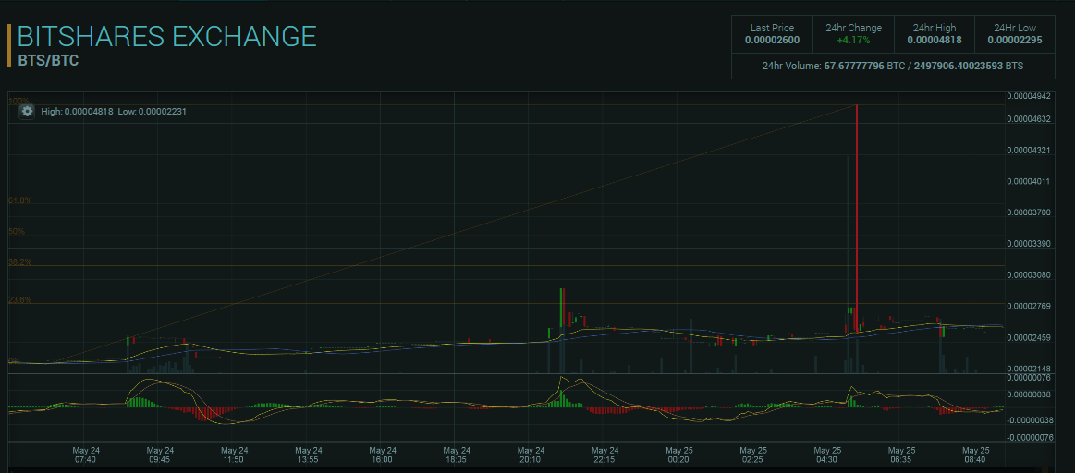Click the BITSHARES EXCHANGE title
Viewport: 1075px width, 473px height.
pyautogui.click(x=166, y=36)
